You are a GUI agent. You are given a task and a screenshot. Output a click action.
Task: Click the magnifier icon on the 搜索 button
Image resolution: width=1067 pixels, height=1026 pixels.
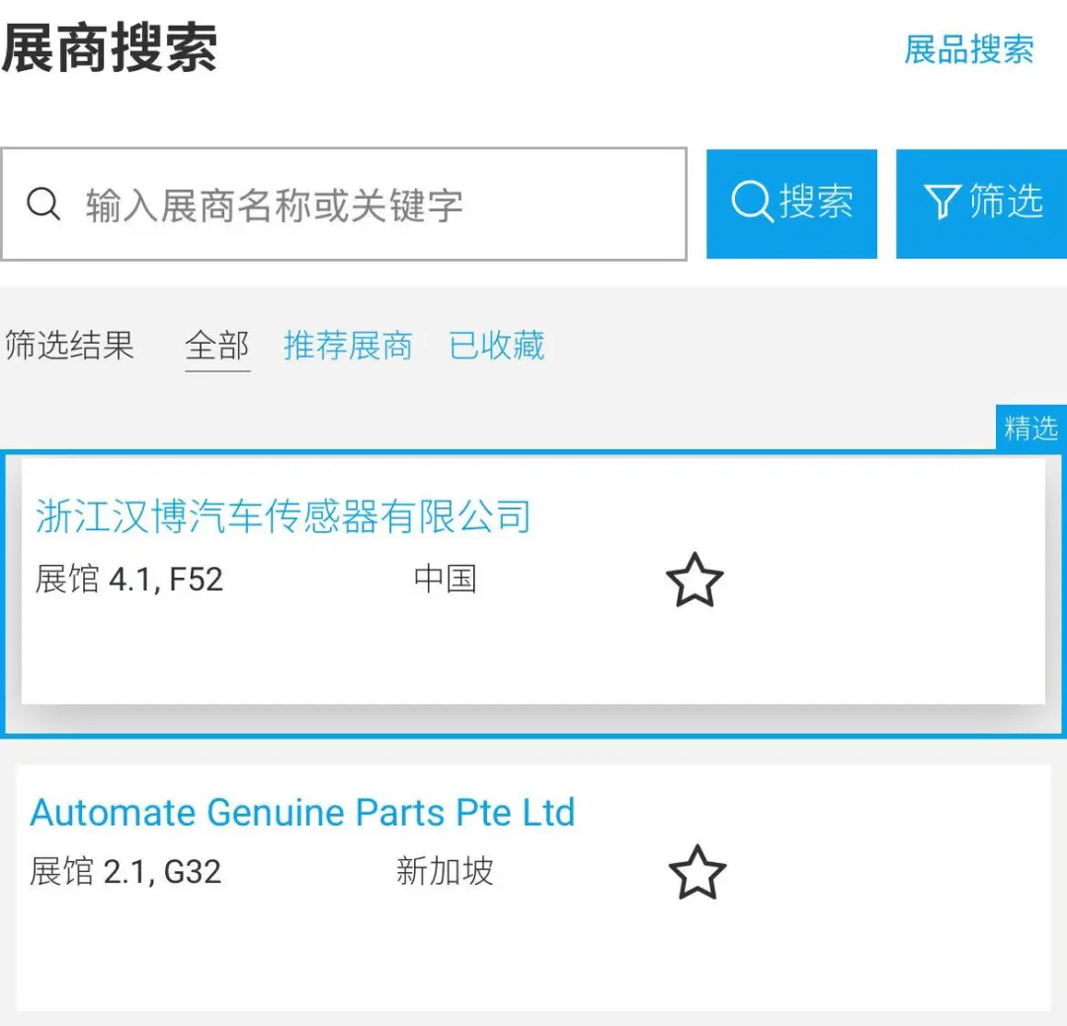(x=753, y=201)
